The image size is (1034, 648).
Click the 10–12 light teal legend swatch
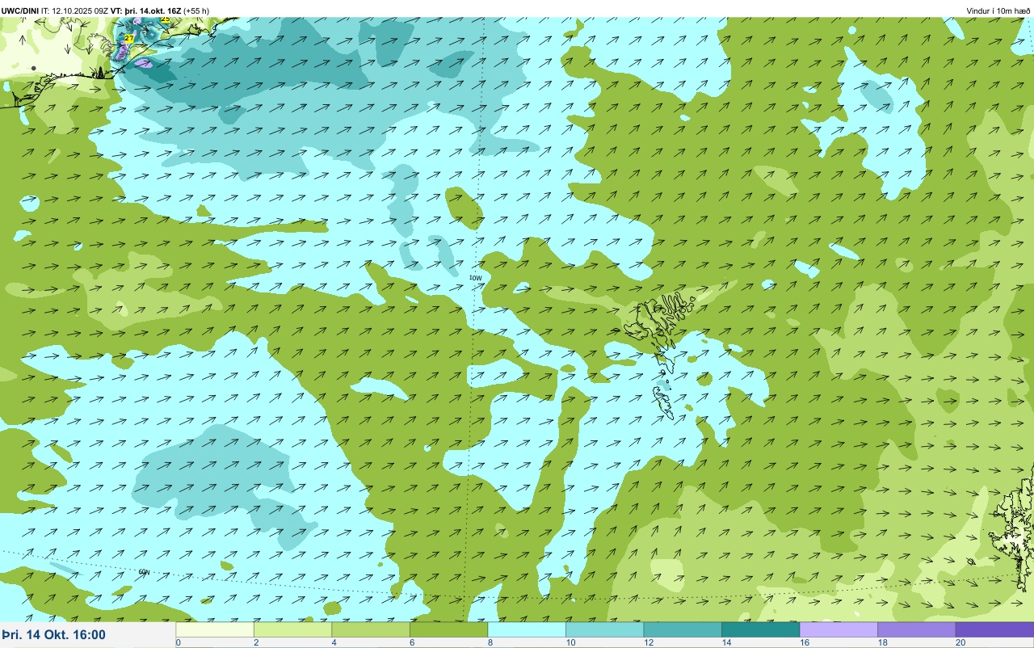[604, 629]
